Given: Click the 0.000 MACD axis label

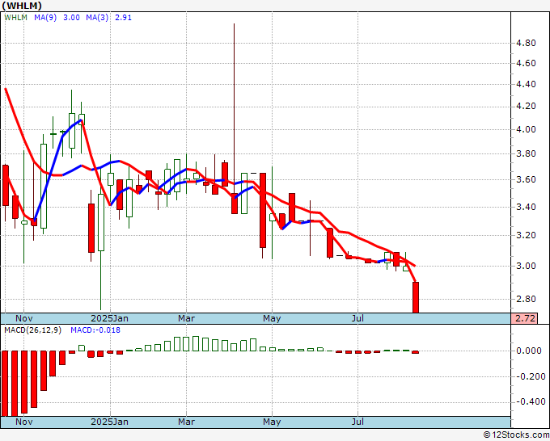Looking at the screenshot, I should 529,351.
